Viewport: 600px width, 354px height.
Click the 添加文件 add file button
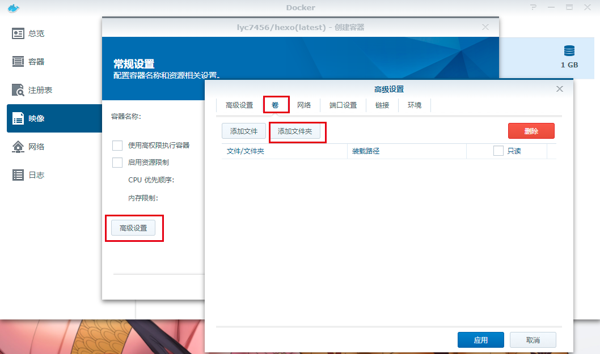click(x=244, y=131)
